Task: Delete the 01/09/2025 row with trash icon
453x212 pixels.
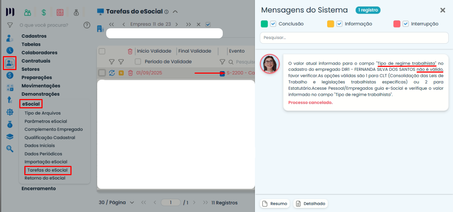Action: (131, 73)
